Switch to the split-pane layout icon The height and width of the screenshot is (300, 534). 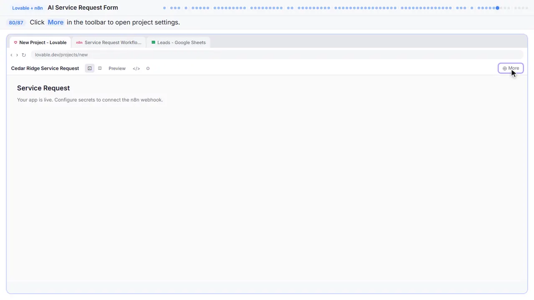(100, 68)
